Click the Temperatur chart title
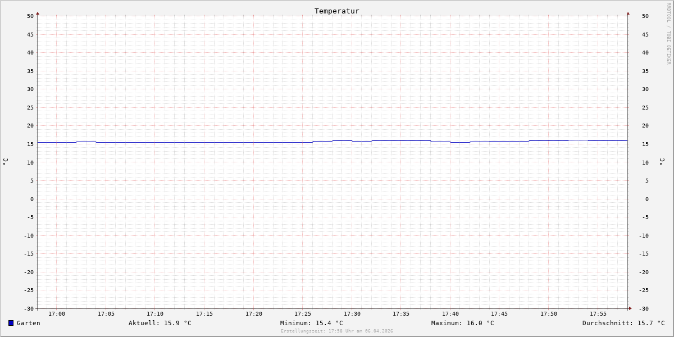Screen dimensions: 674x337 (337, 11)
